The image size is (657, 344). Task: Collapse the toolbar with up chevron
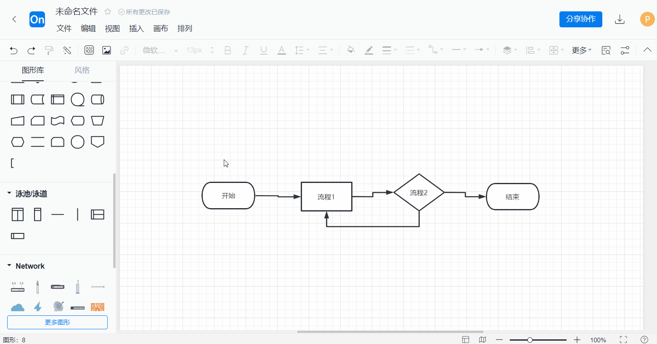[x=647, y=50]
